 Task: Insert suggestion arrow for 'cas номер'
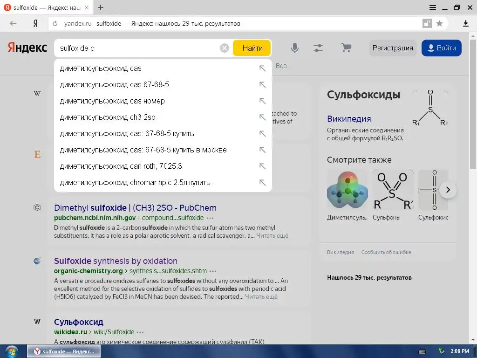[x=262, y=101]
